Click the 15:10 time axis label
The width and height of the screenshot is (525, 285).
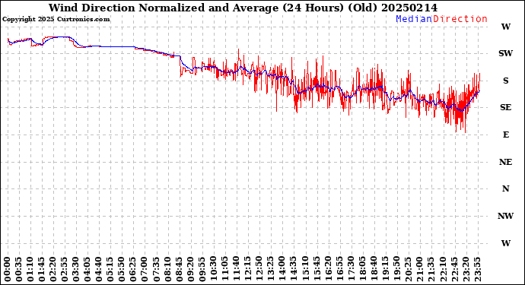[305, 270]
